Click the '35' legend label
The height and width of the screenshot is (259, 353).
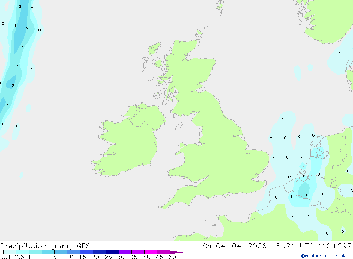[134, 257]
